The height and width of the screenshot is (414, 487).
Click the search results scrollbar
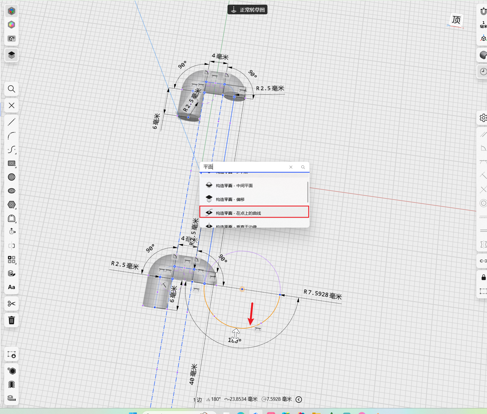click(308, 192)
